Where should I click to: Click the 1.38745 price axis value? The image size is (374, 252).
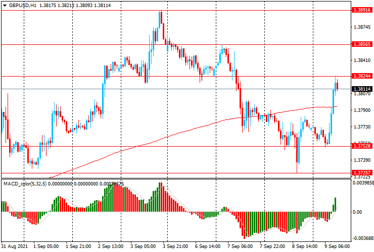pyautogui.click(x=362, y=27)
